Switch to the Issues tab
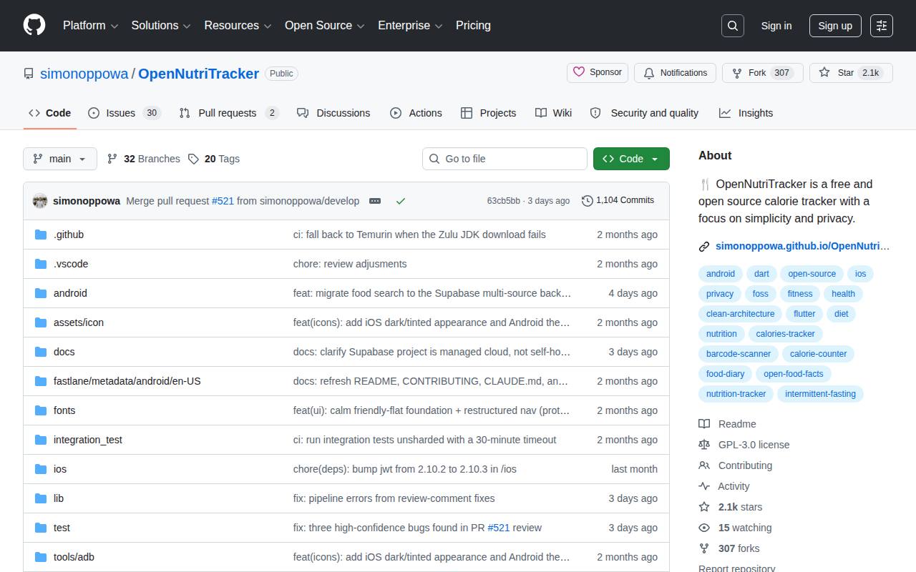 125,113
